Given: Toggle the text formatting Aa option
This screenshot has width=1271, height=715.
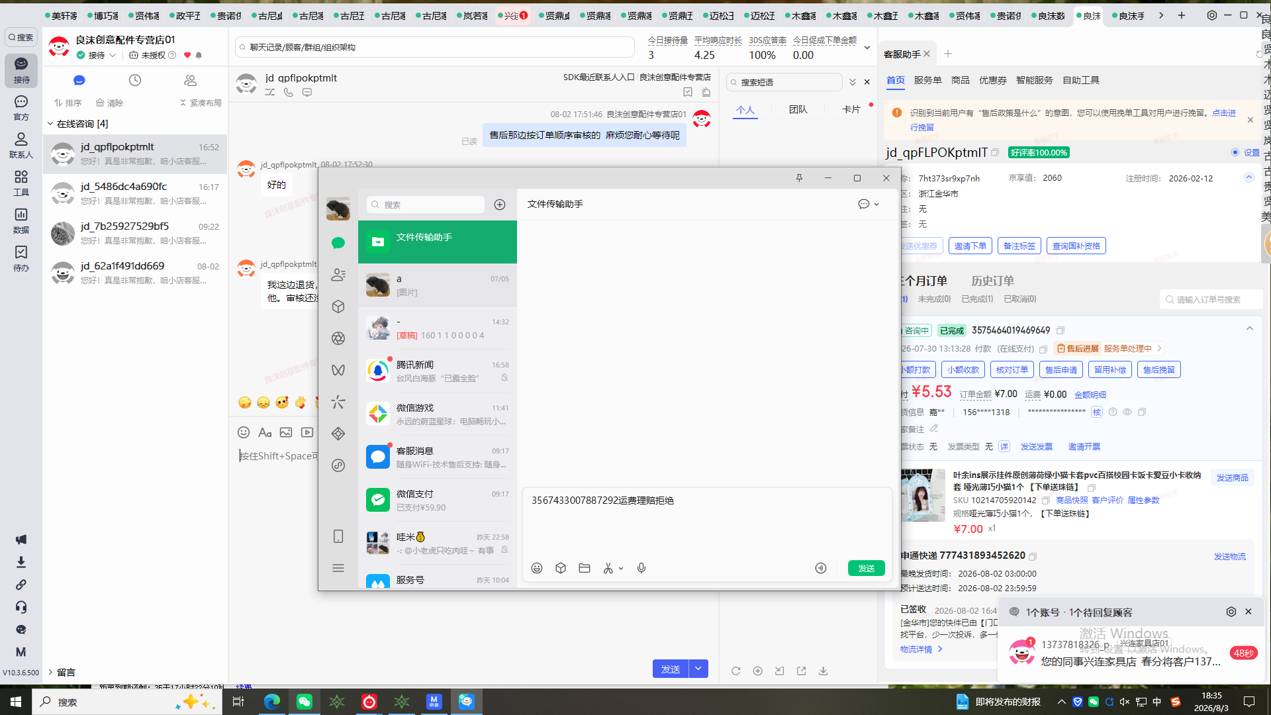Looking at the screenshot, I should [x=265, y=432].
